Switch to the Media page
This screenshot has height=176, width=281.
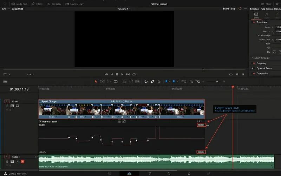pos(109,174)
